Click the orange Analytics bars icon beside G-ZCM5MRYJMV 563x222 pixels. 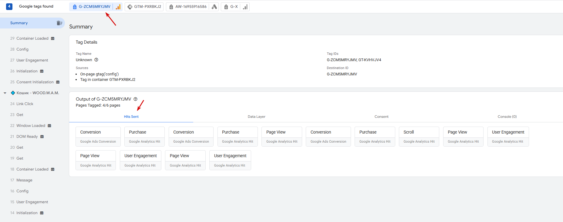click(118, 7)
